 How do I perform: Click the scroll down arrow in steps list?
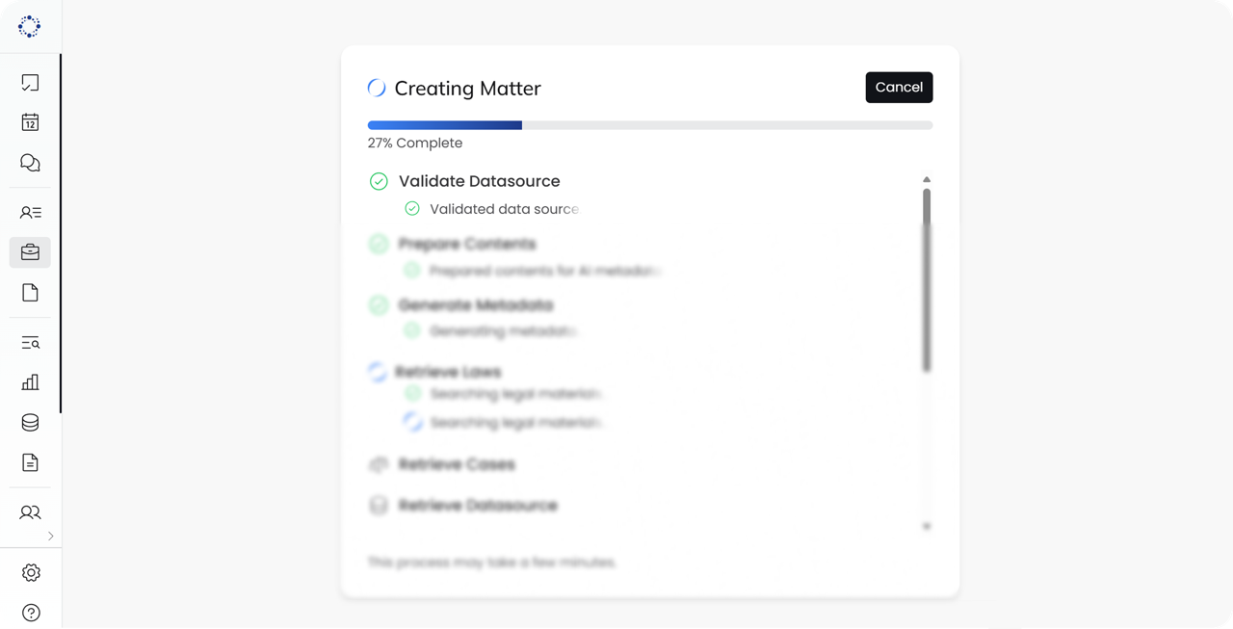tap(927, 526)
